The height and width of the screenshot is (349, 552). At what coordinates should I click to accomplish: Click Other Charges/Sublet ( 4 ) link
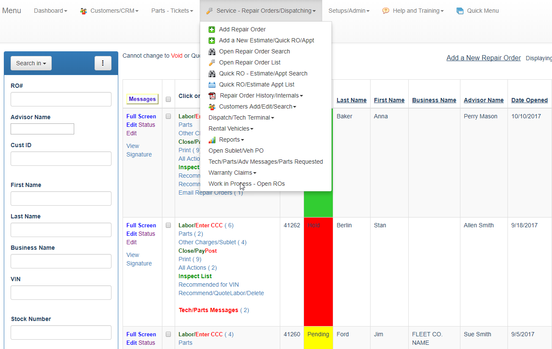pos(212,242)
